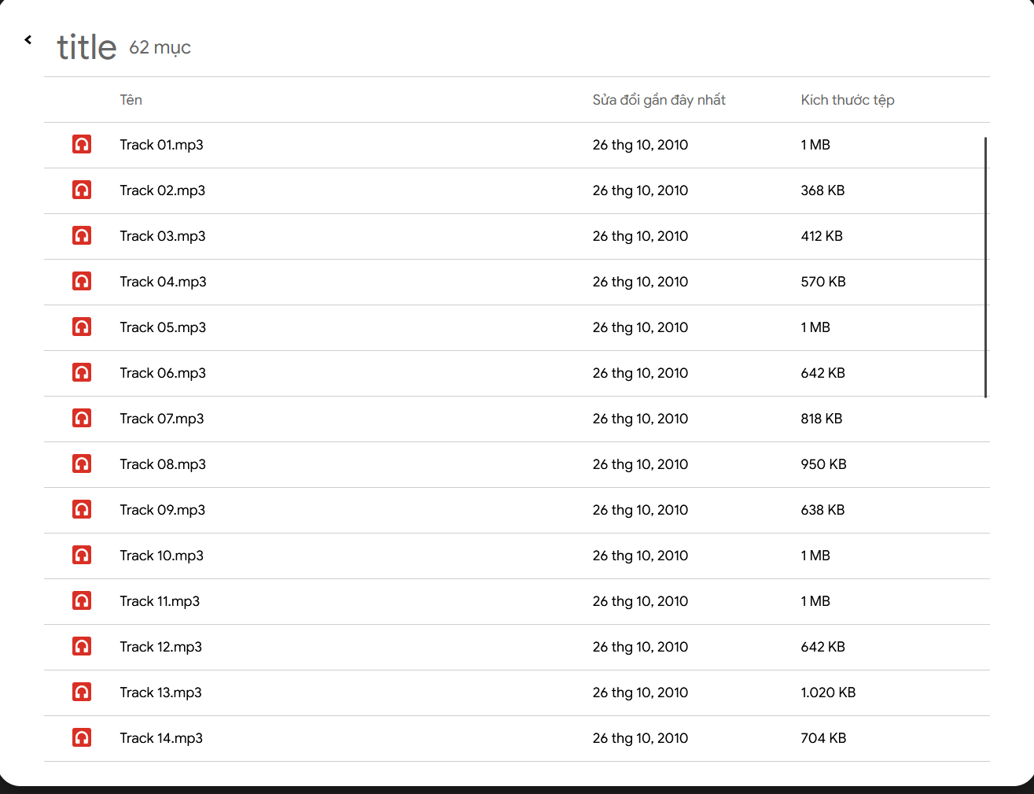Select Track 06.mp3 file name

click(x=163, y=373)
